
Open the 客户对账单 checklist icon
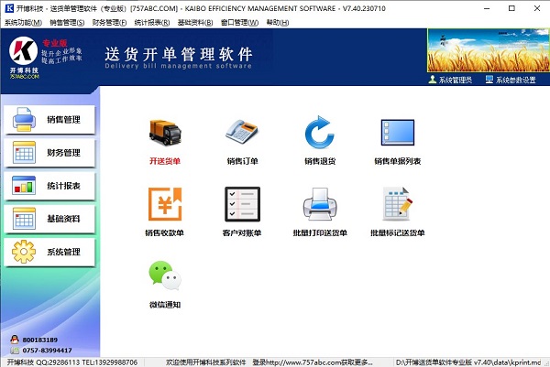[242, 204]
